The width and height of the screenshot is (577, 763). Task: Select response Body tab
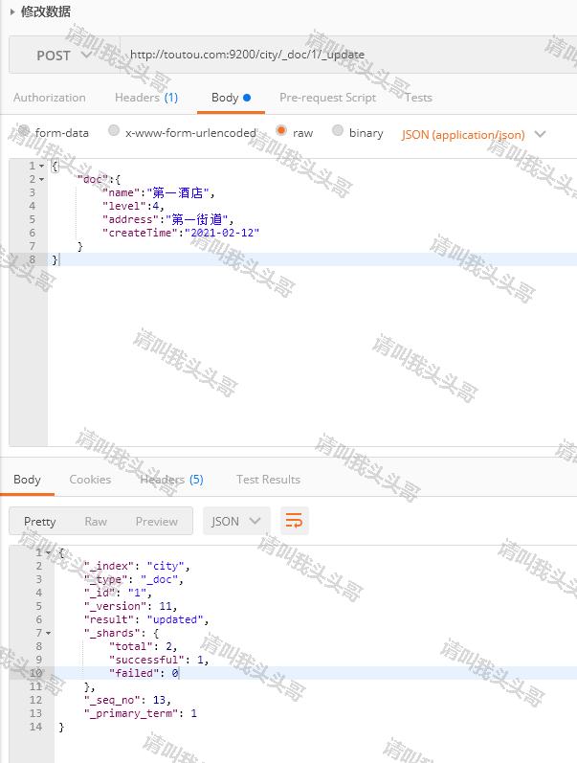point(27,480)
